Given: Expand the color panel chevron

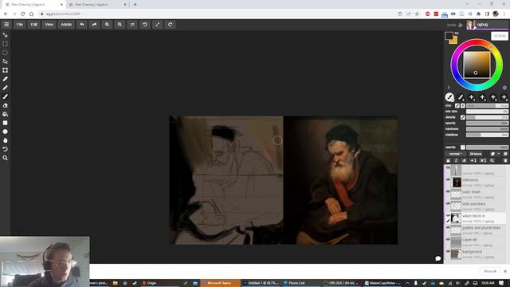Looking at the screenshot, I should 449,87.
